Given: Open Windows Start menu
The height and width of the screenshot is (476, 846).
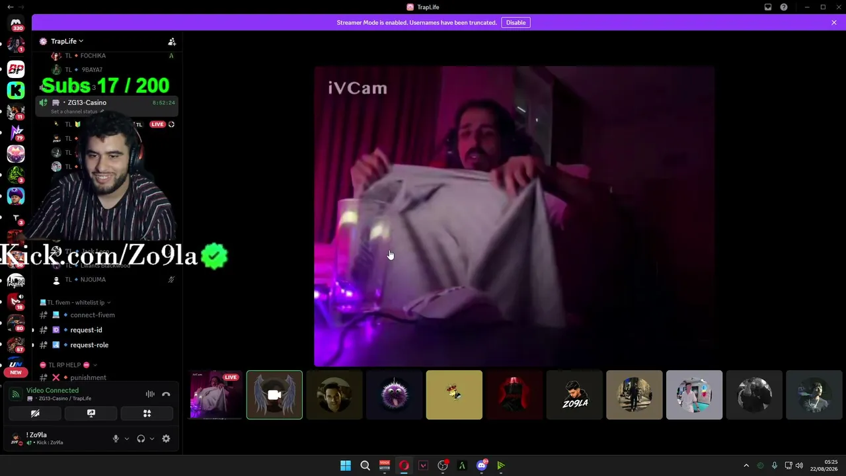Looking at the screenshot, I should 346,465.
